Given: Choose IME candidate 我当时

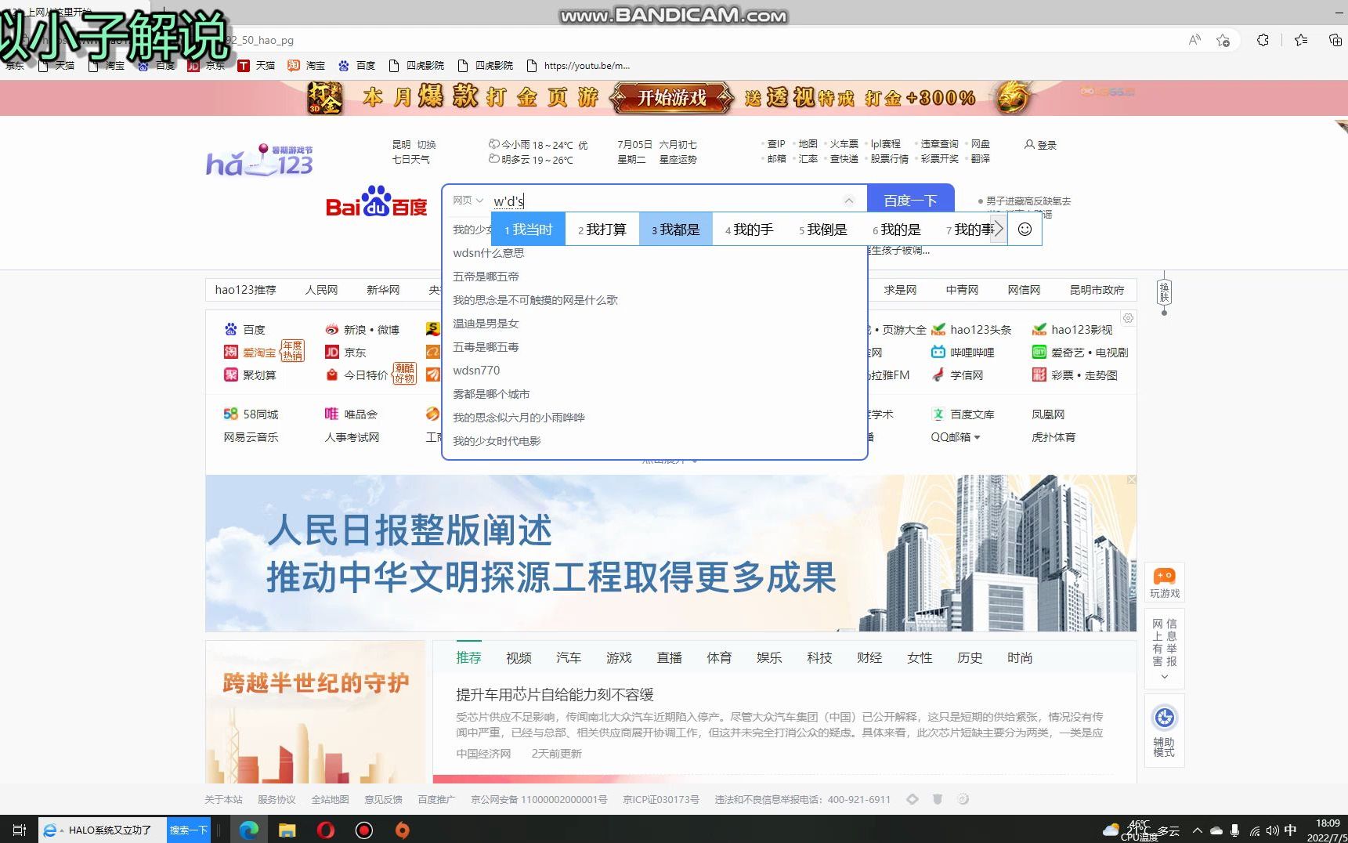Looking at the screenshot, I should coord(529,230).
